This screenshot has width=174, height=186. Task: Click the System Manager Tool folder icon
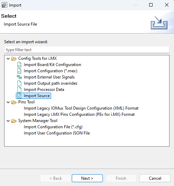(14, 121)
